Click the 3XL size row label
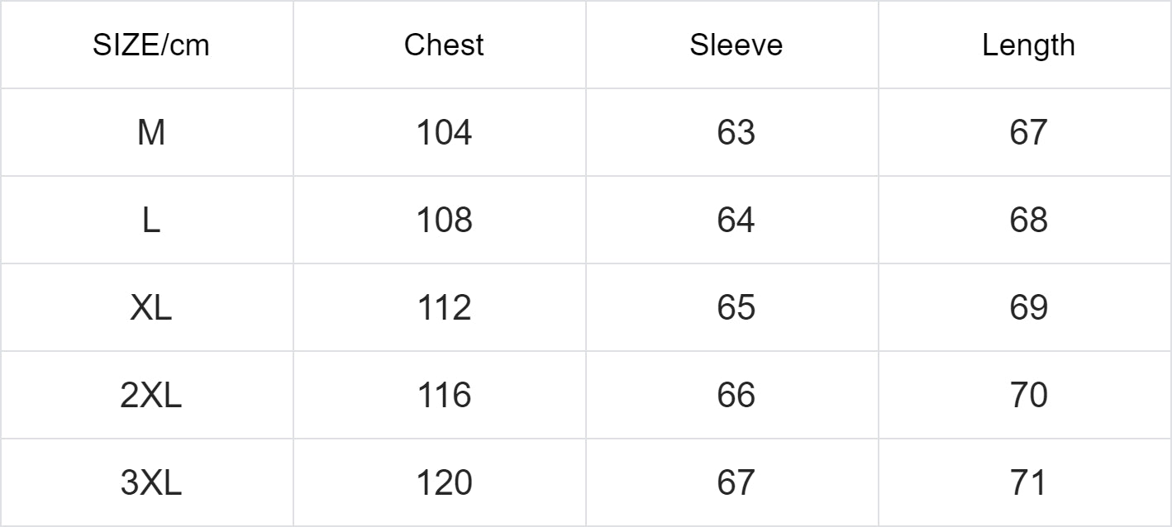This screenshot has width=1172, height=527. click(x=150, y=482)
